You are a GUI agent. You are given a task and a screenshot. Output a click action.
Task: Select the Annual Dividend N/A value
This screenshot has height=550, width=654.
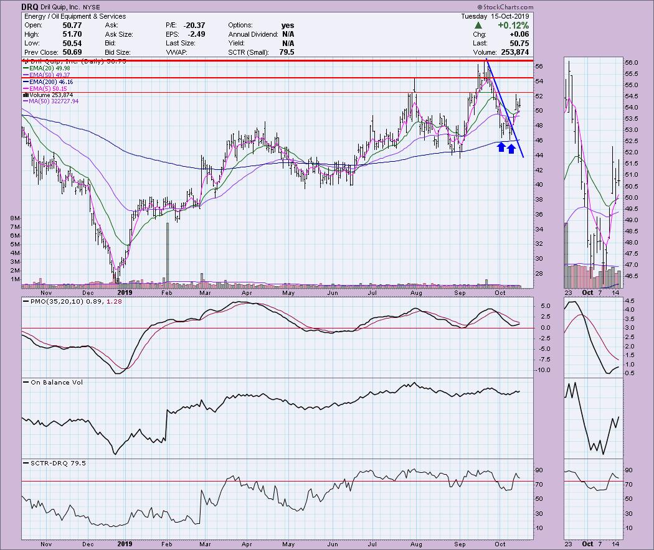pyautogui.click(x=288, y=34)
